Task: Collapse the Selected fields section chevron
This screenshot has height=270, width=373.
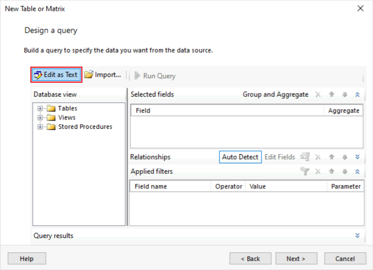Action: pyautogui.click(x=357, y=94)
